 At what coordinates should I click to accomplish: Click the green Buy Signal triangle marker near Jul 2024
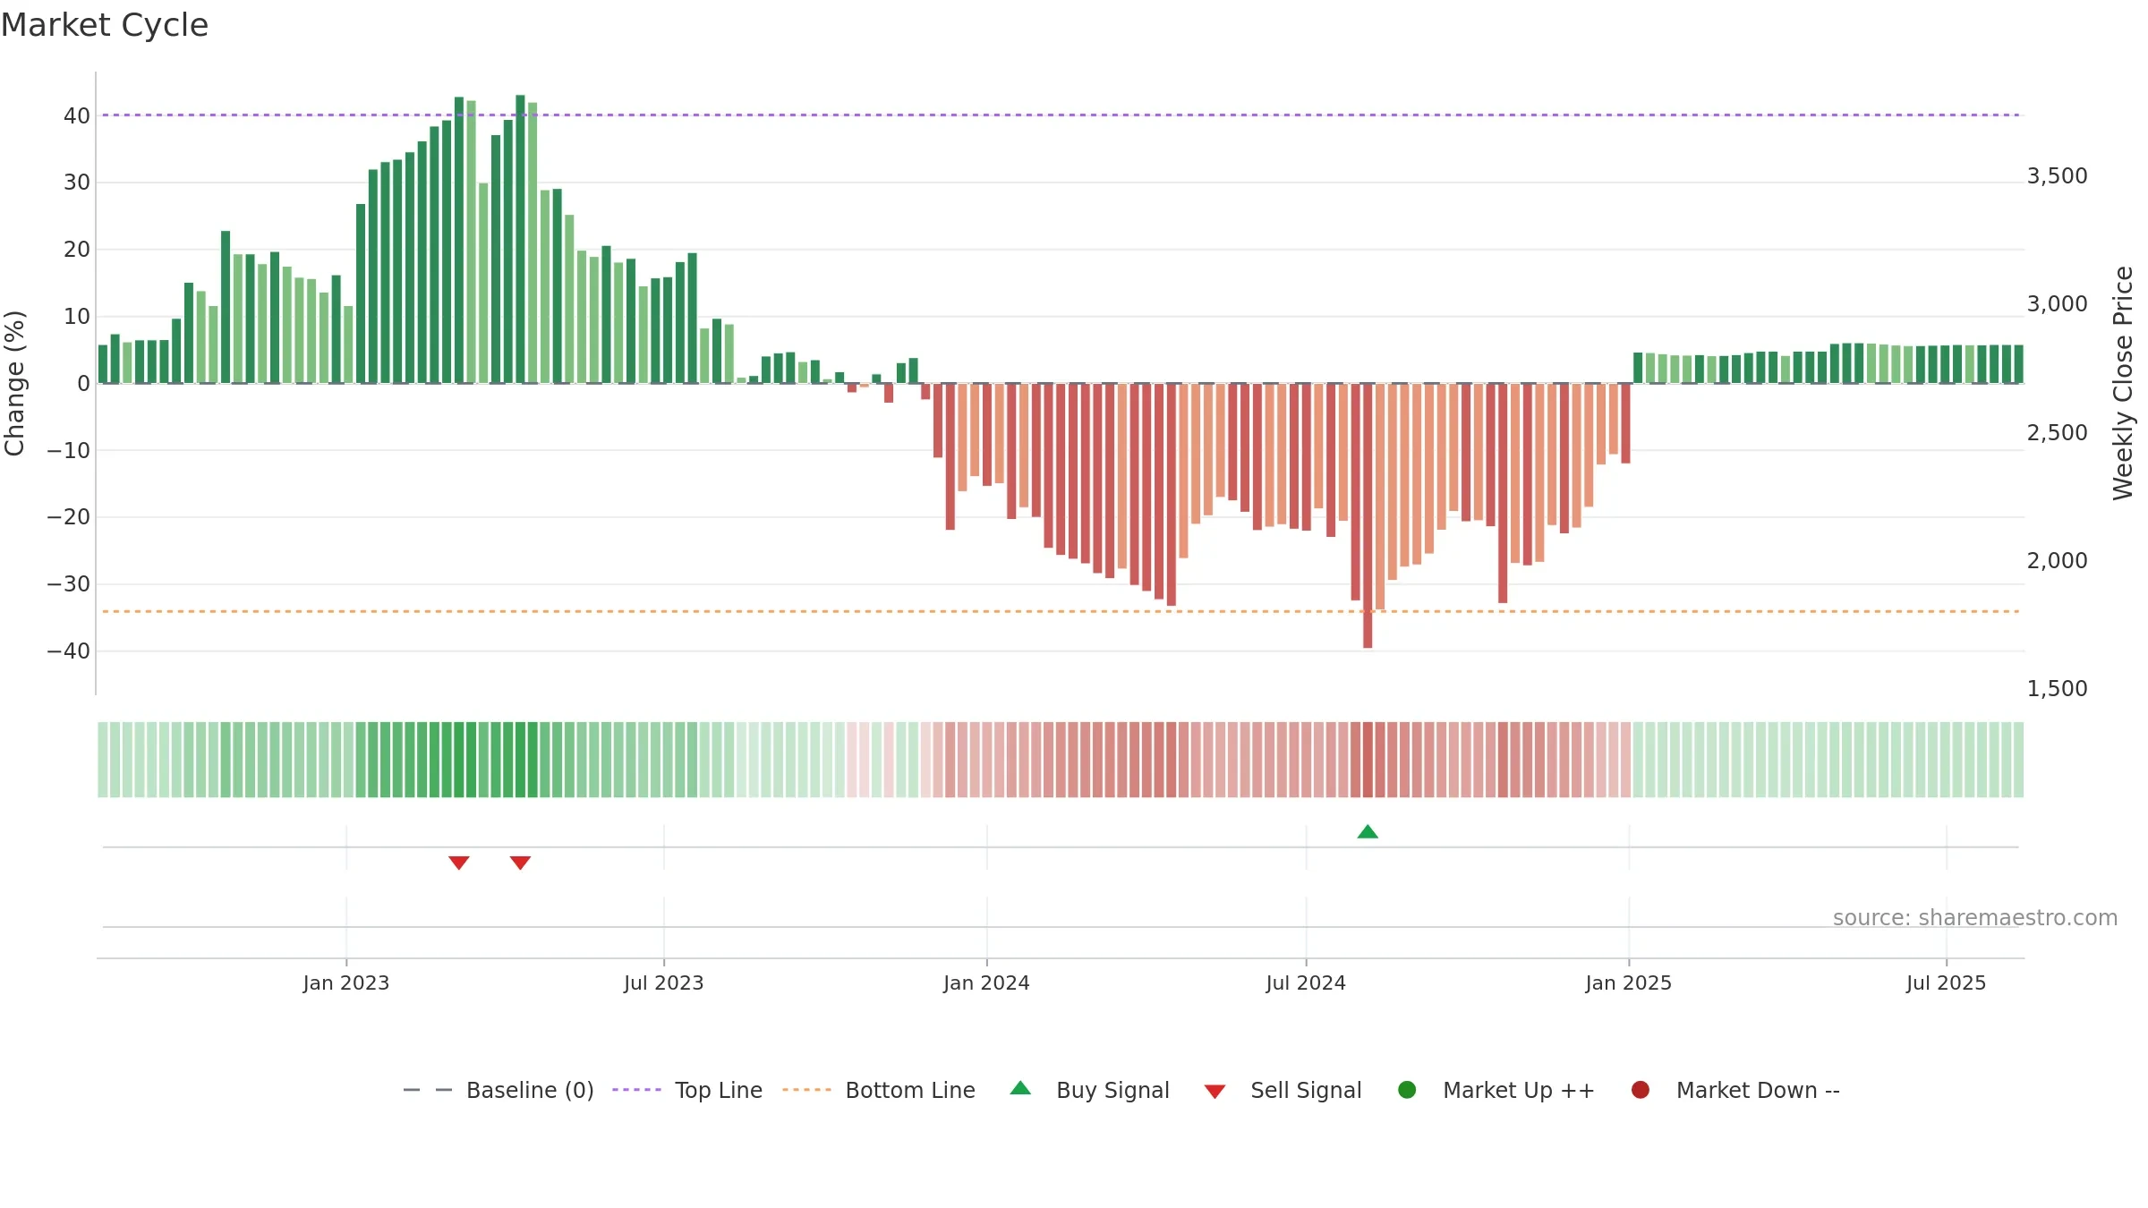(x=1368, y=831)
